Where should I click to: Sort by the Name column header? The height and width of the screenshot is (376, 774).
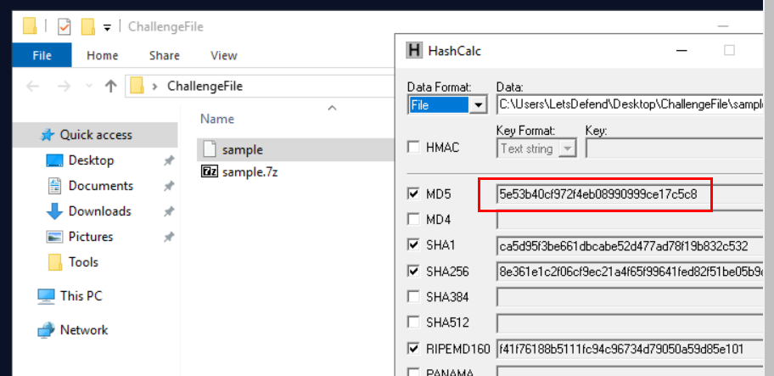[x=217, y=119]
